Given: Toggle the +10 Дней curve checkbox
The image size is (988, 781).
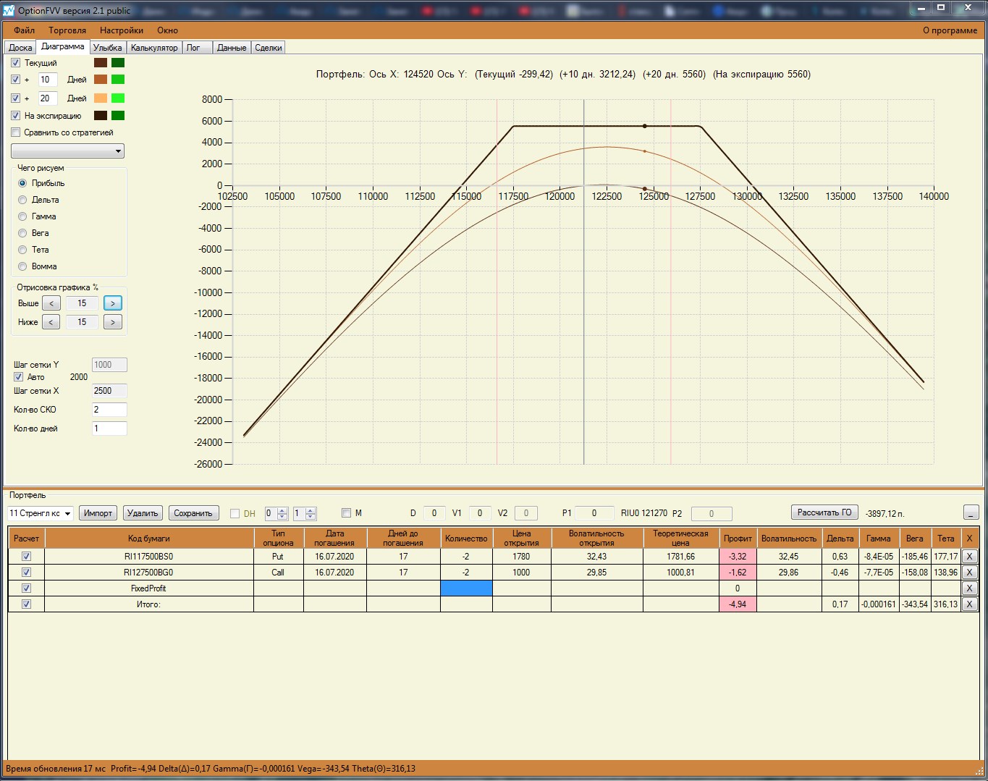Looking at the screenshot, I should coord(16,80).
